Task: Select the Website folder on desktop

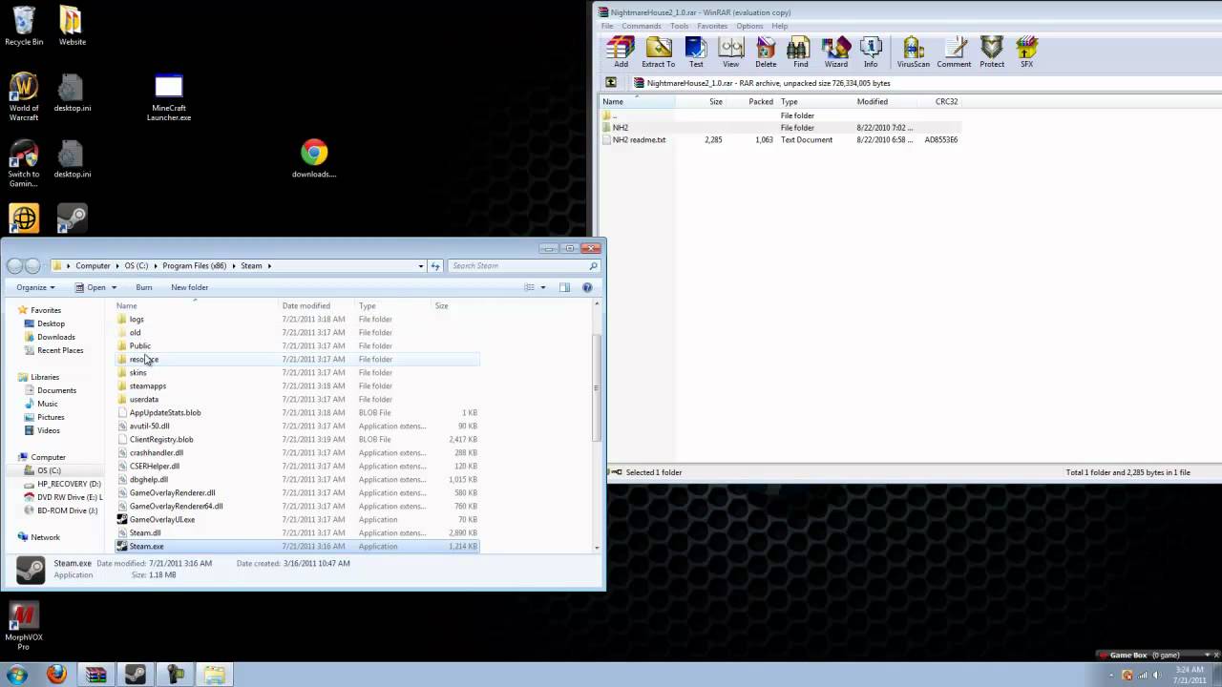Action: (x=72, y=26)
